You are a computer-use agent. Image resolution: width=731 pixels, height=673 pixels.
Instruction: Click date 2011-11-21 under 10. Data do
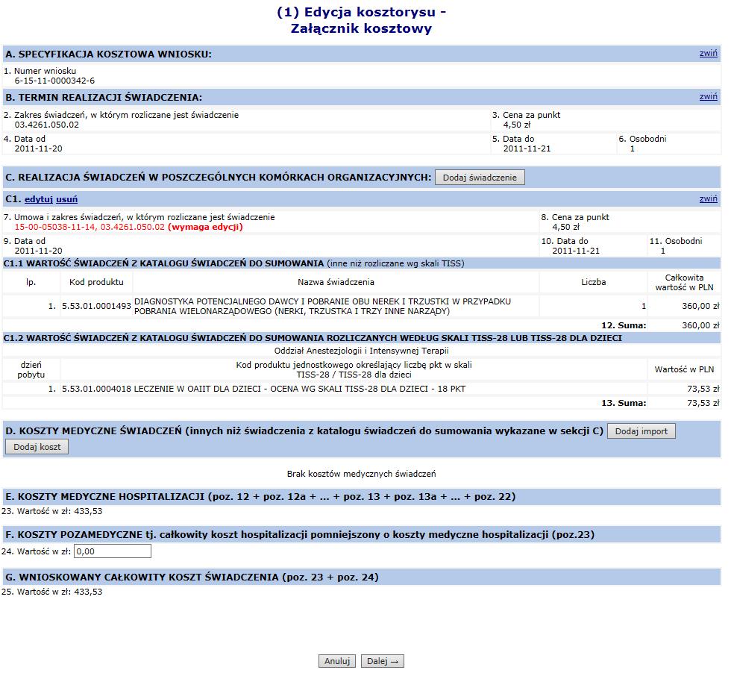(576, 251)
